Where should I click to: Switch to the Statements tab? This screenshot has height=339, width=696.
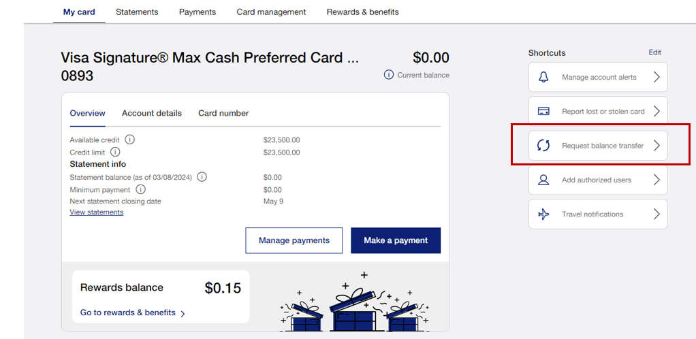[x=137, y=12]
